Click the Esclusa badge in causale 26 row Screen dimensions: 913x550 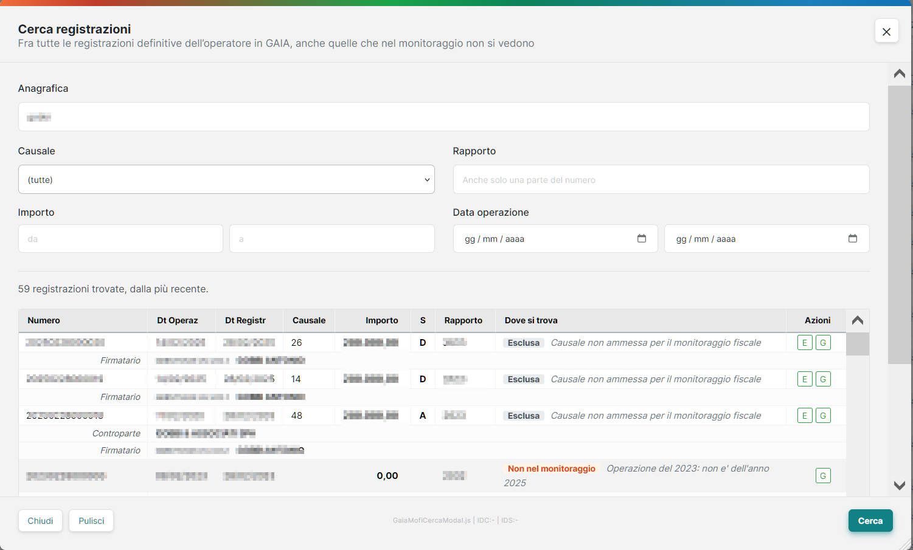tap(524, 343)
